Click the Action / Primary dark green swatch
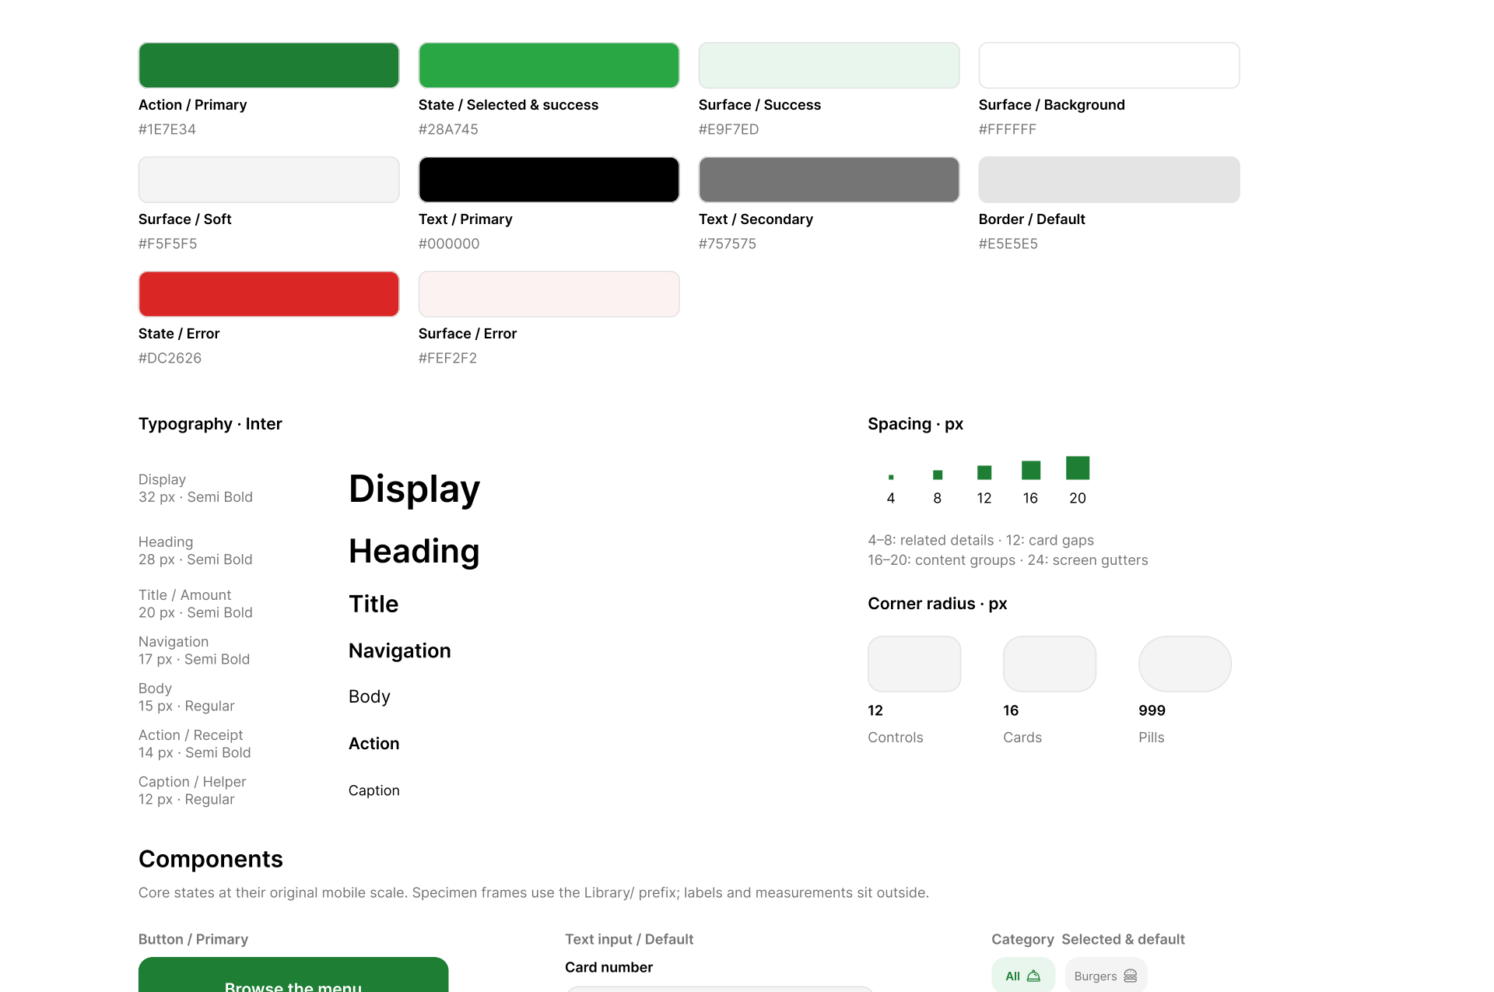This screenshot has width=1494, height=992. point(268,65)
